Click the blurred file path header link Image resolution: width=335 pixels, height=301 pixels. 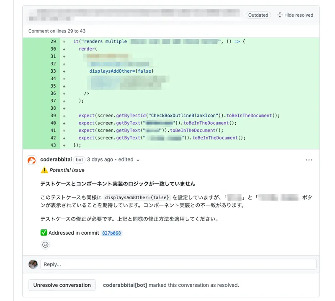[134, 15]
